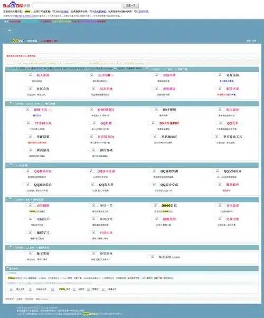Open the 体育沙龙 forum link
Viewport: 264px width, 318px height.
tap(106, 219)
